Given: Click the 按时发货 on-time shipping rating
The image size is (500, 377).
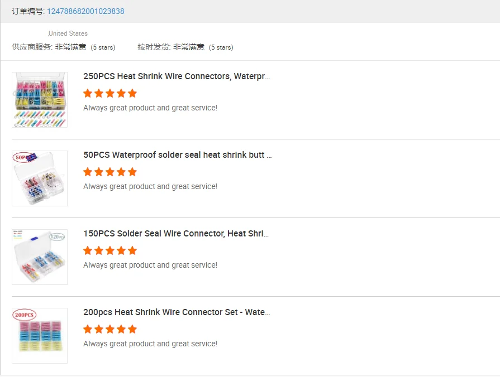Looking at the screenshot, I should coord(188,47).
